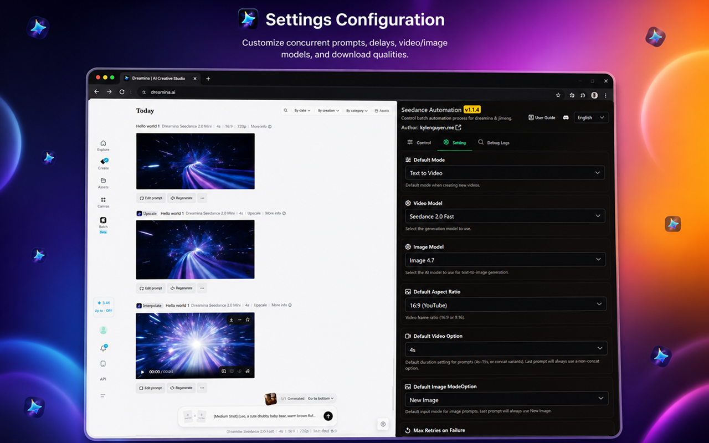The width and height of the screenshot is (709, 443).
Task: Download the Interpolate video using the download icon
Action: pos(231,320)
